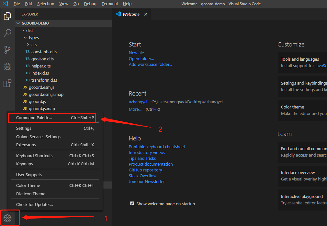The height and width of the screenshot is (226, 327).
Task: Click the Interactive playground card
Action: coord(302,200)
